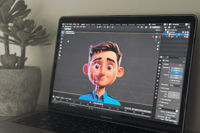Open the viewport Options dropdown

[x=158, y=30]
